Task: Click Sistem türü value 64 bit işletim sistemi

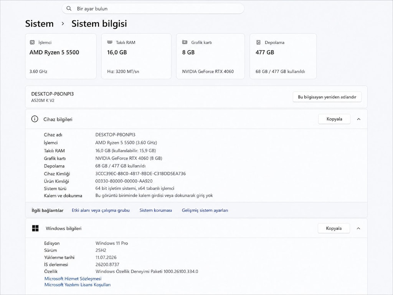Action: click(x=135, y=188)
